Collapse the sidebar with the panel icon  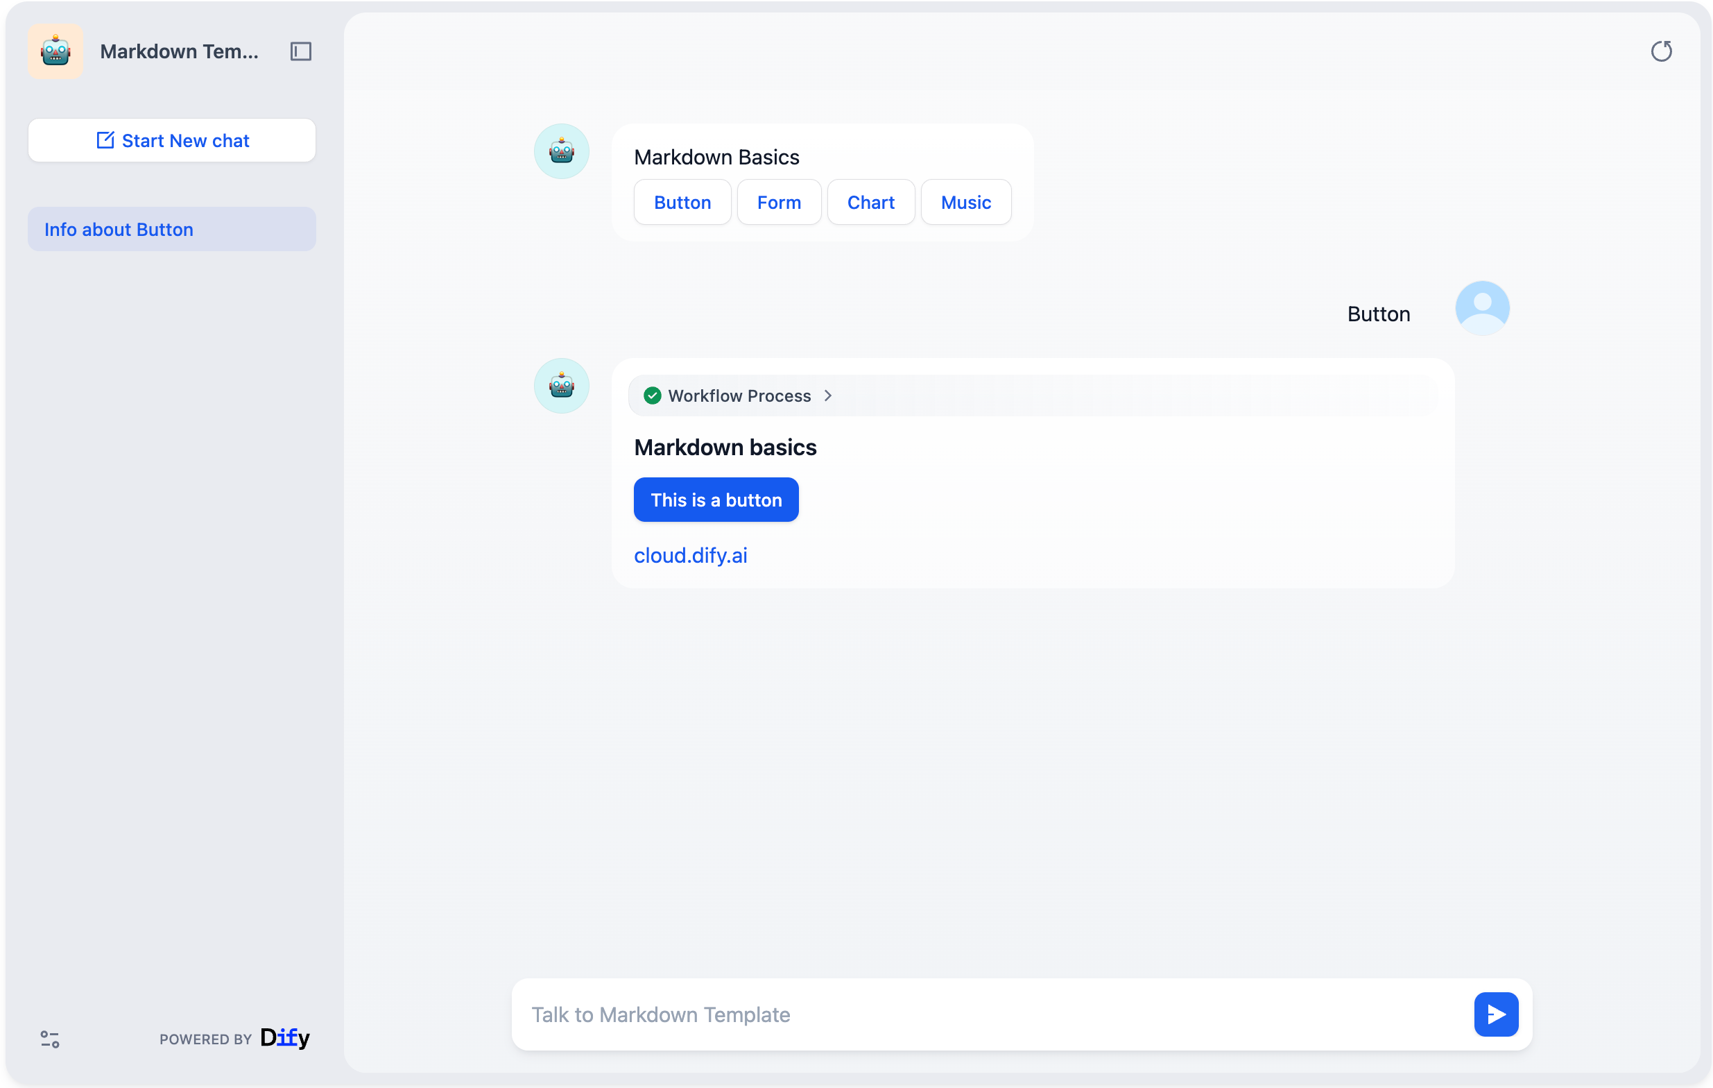pos(300,51)
